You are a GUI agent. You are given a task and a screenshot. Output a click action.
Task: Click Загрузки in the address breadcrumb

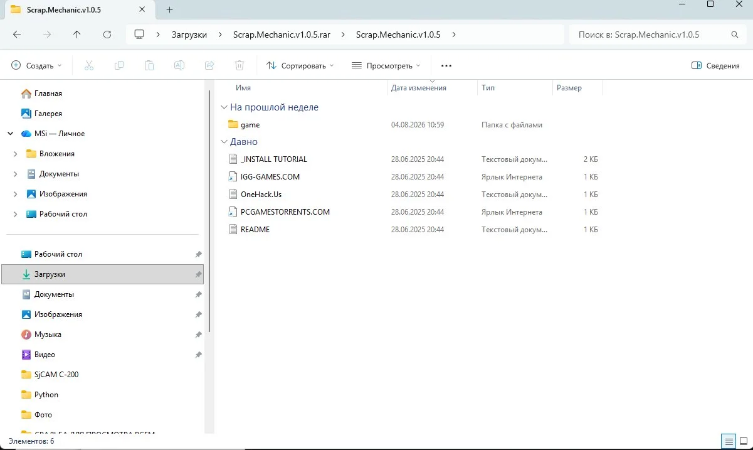point(189,35)
